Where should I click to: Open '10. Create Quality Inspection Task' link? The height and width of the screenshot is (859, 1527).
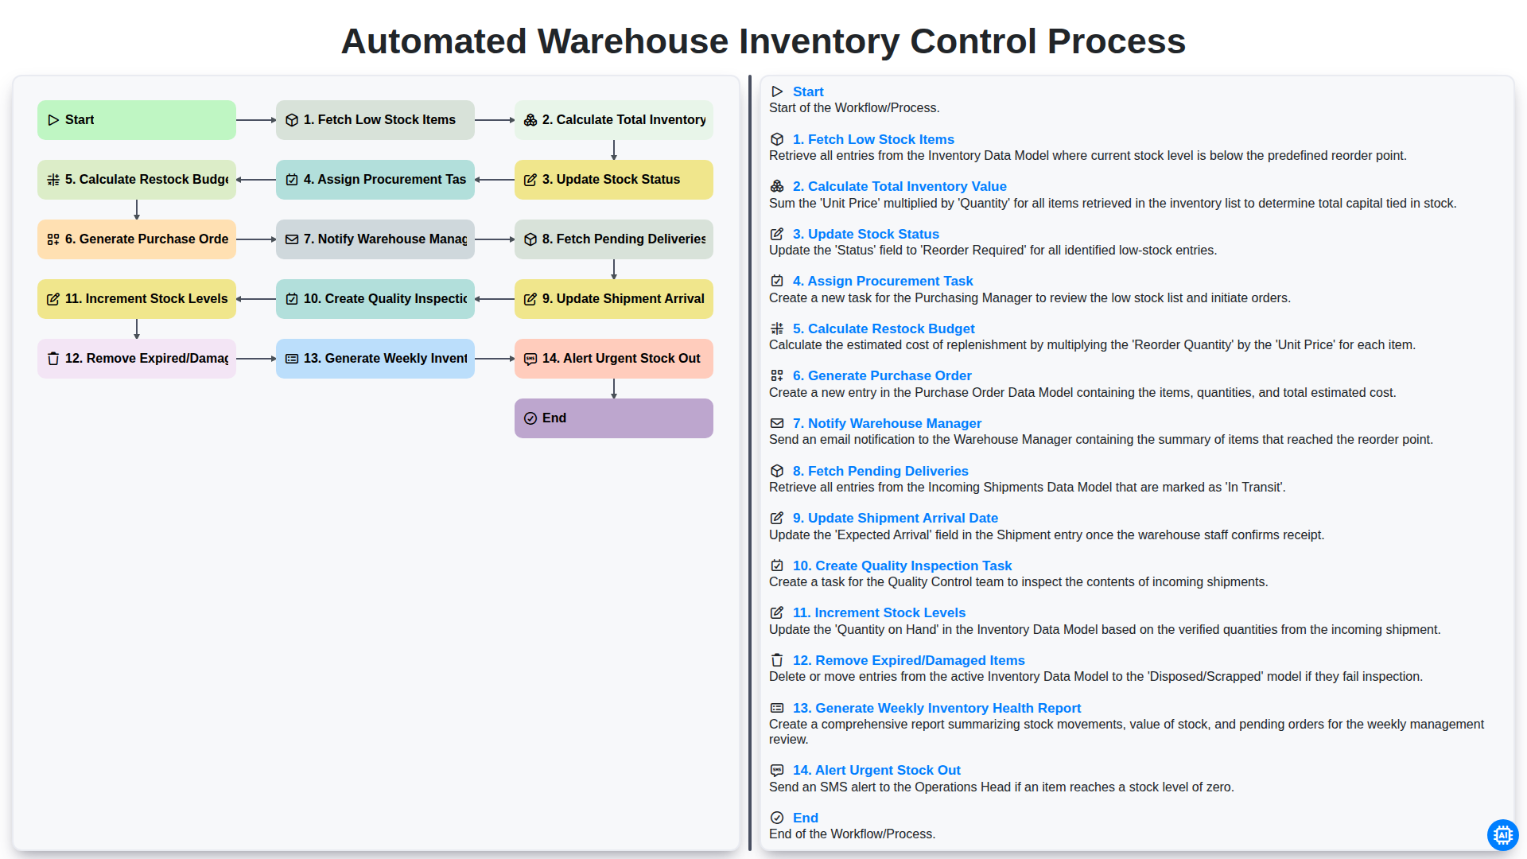tap(902, 566)
